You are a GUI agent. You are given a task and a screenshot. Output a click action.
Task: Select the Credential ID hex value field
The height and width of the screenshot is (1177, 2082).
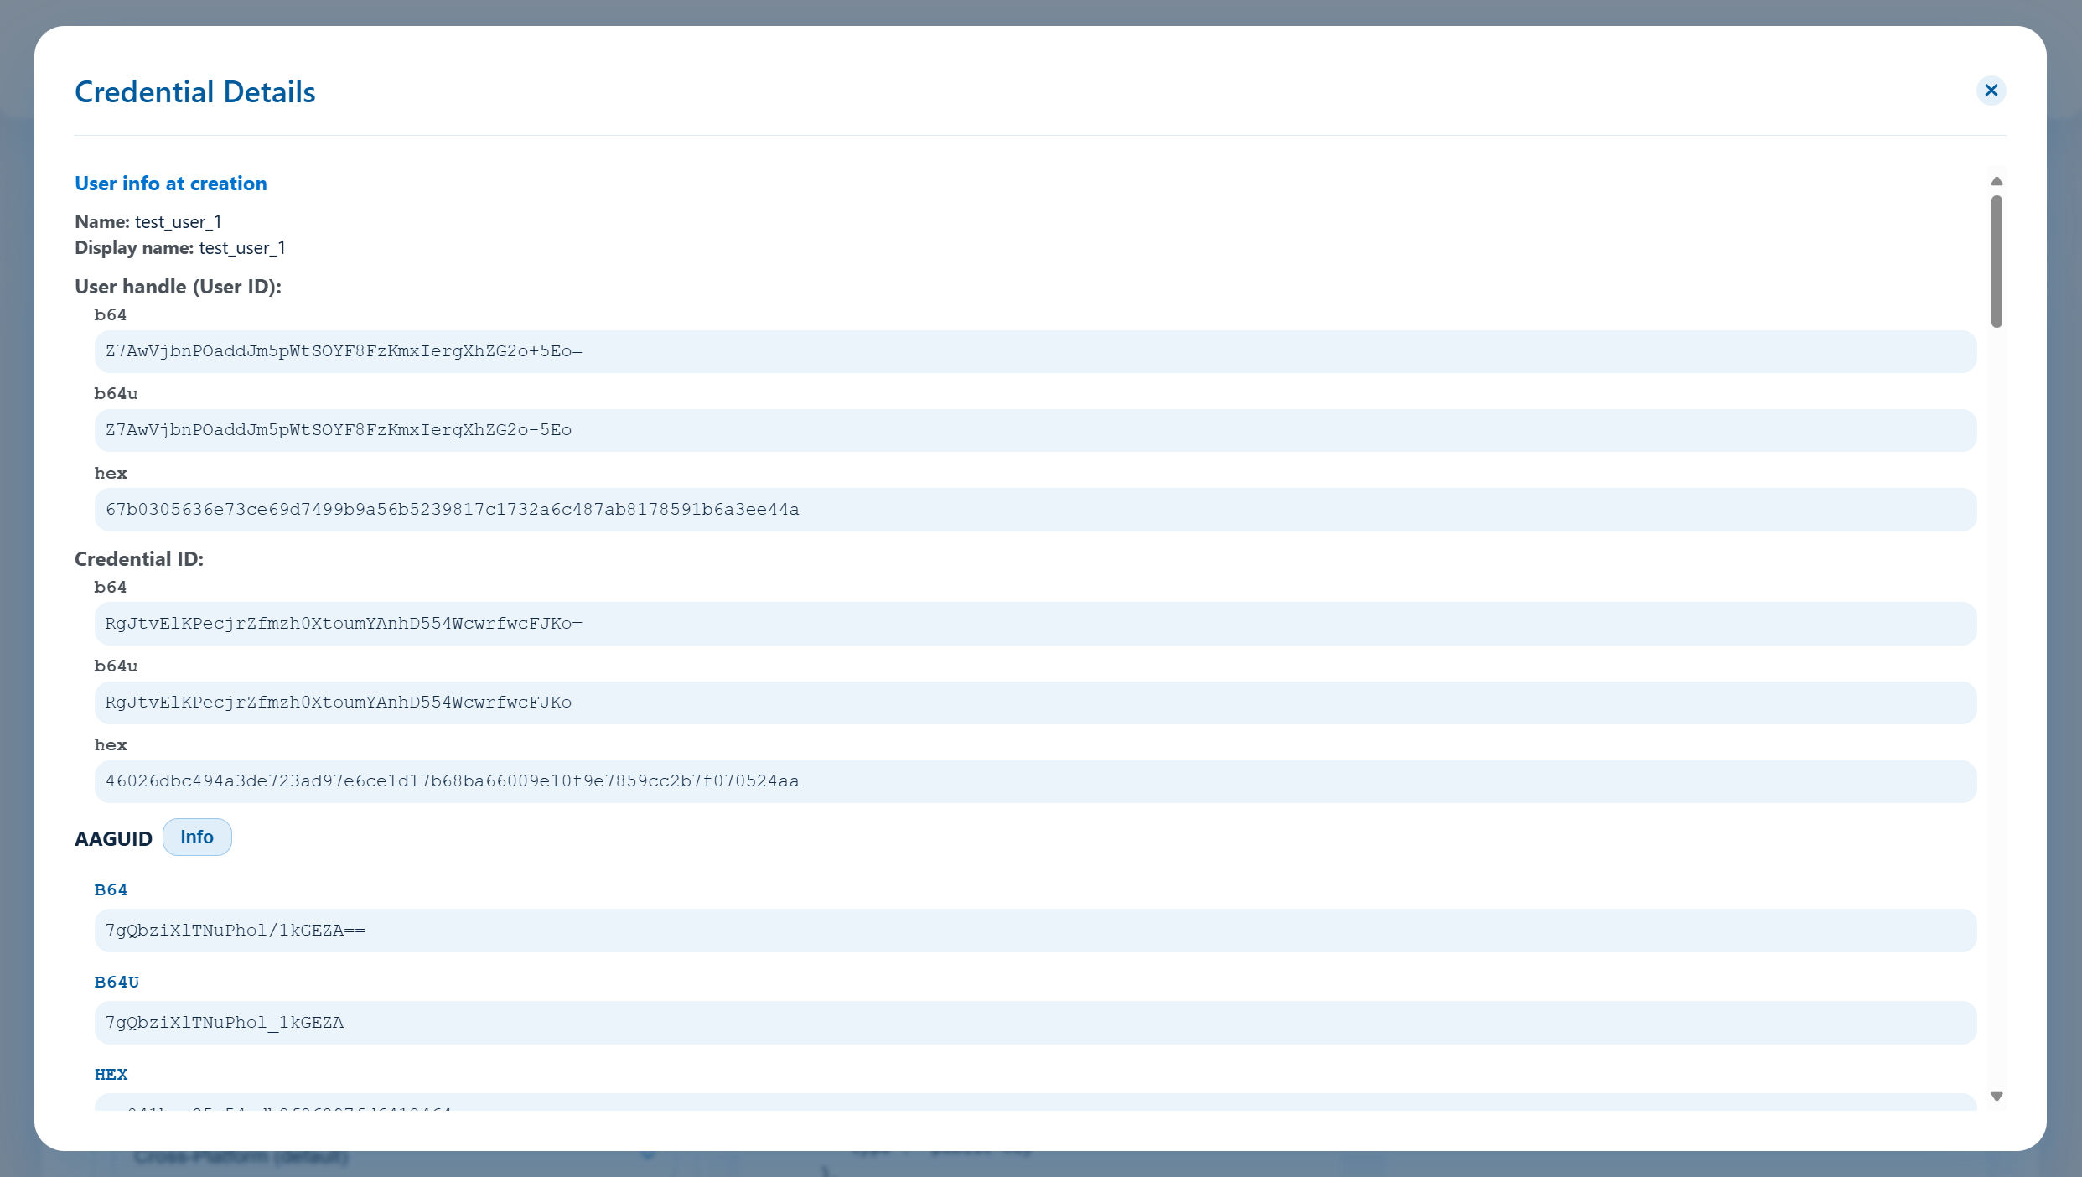(x=1035, y=781)
